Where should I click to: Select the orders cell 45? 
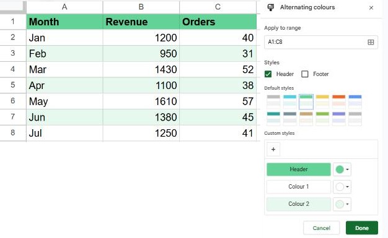(x=218, y=117)
